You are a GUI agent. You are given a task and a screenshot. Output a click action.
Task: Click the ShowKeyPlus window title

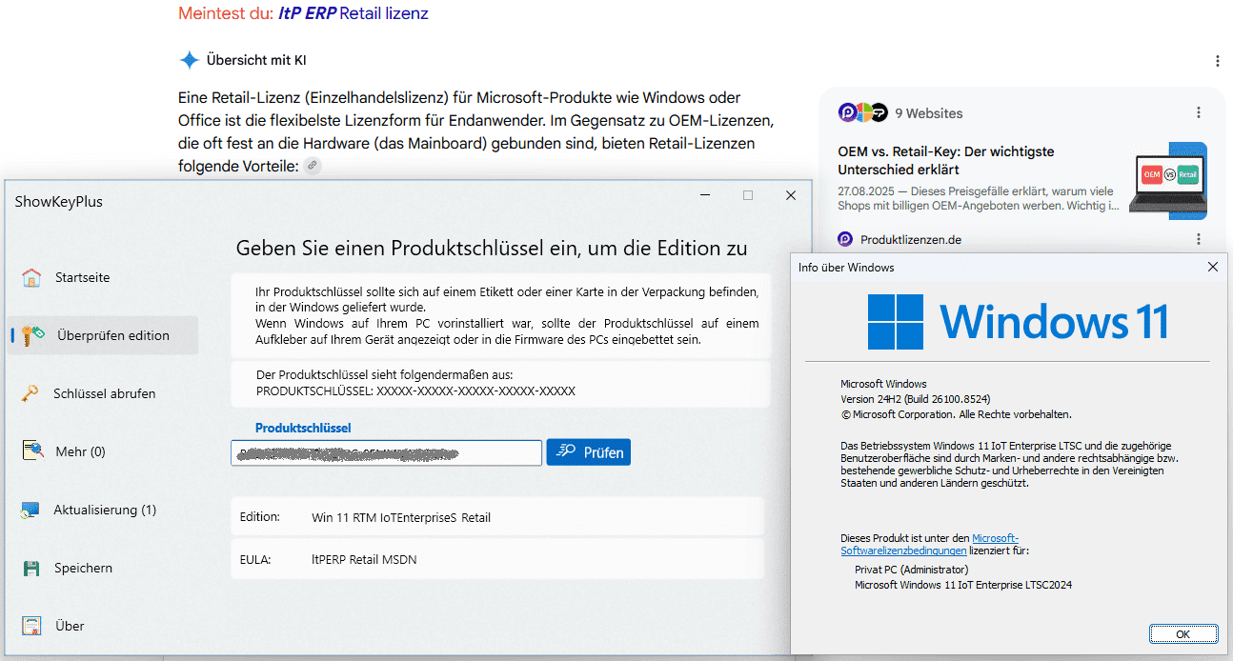[58, 202]
